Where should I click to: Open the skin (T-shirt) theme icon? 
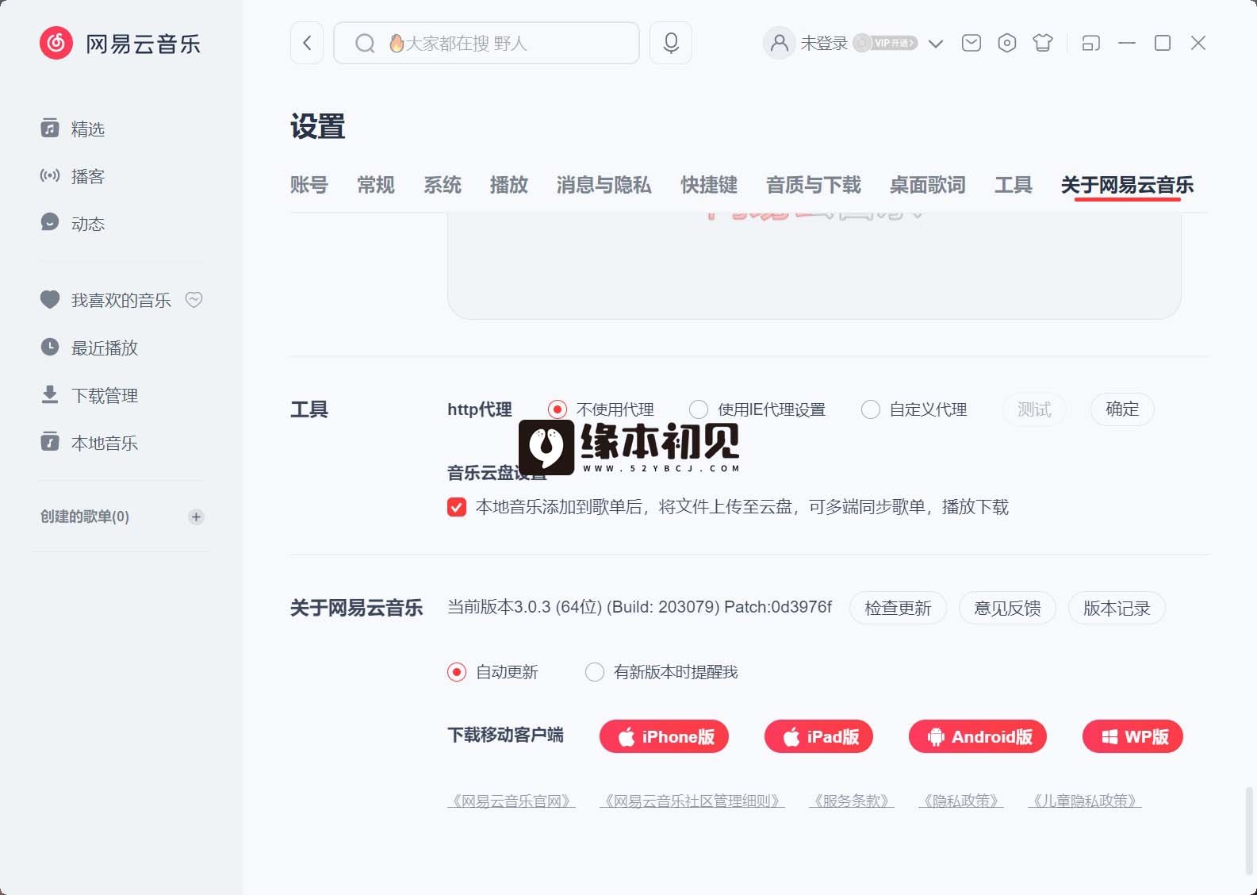click(1043, 43)
